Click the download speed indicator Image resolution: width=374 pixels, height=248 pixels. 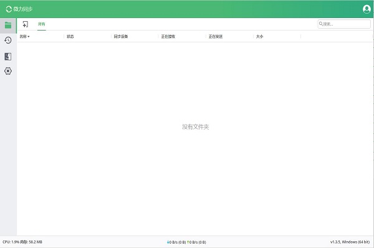click(176, 242)
